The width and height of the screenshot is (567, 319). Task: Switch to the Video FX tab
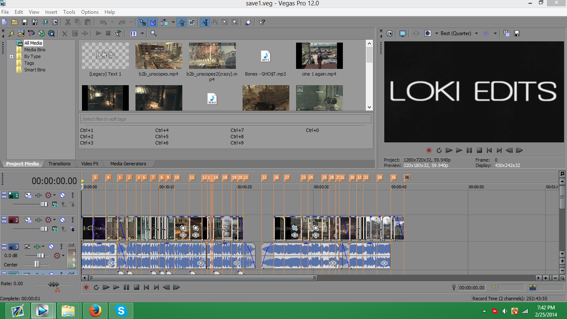90,164
